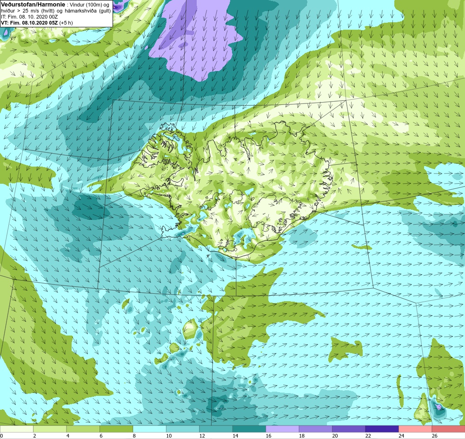Click the 'Veðurstofan/Harmonie' title text
This screenshot has width=465, height=439.
point(33,5)
